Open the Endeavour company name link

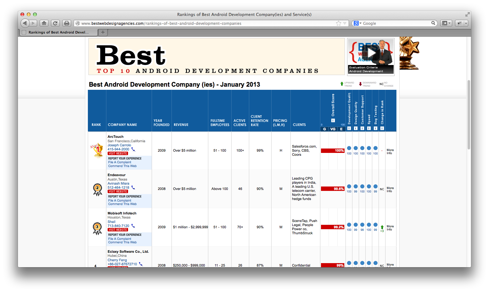point(116,175)
